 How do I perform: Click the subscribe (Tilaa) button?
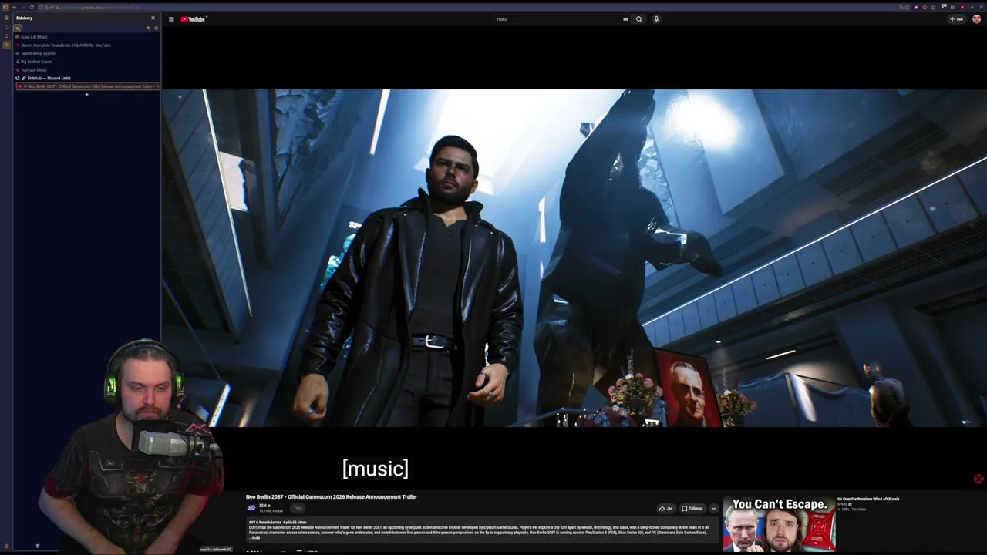tap(298, 508)
